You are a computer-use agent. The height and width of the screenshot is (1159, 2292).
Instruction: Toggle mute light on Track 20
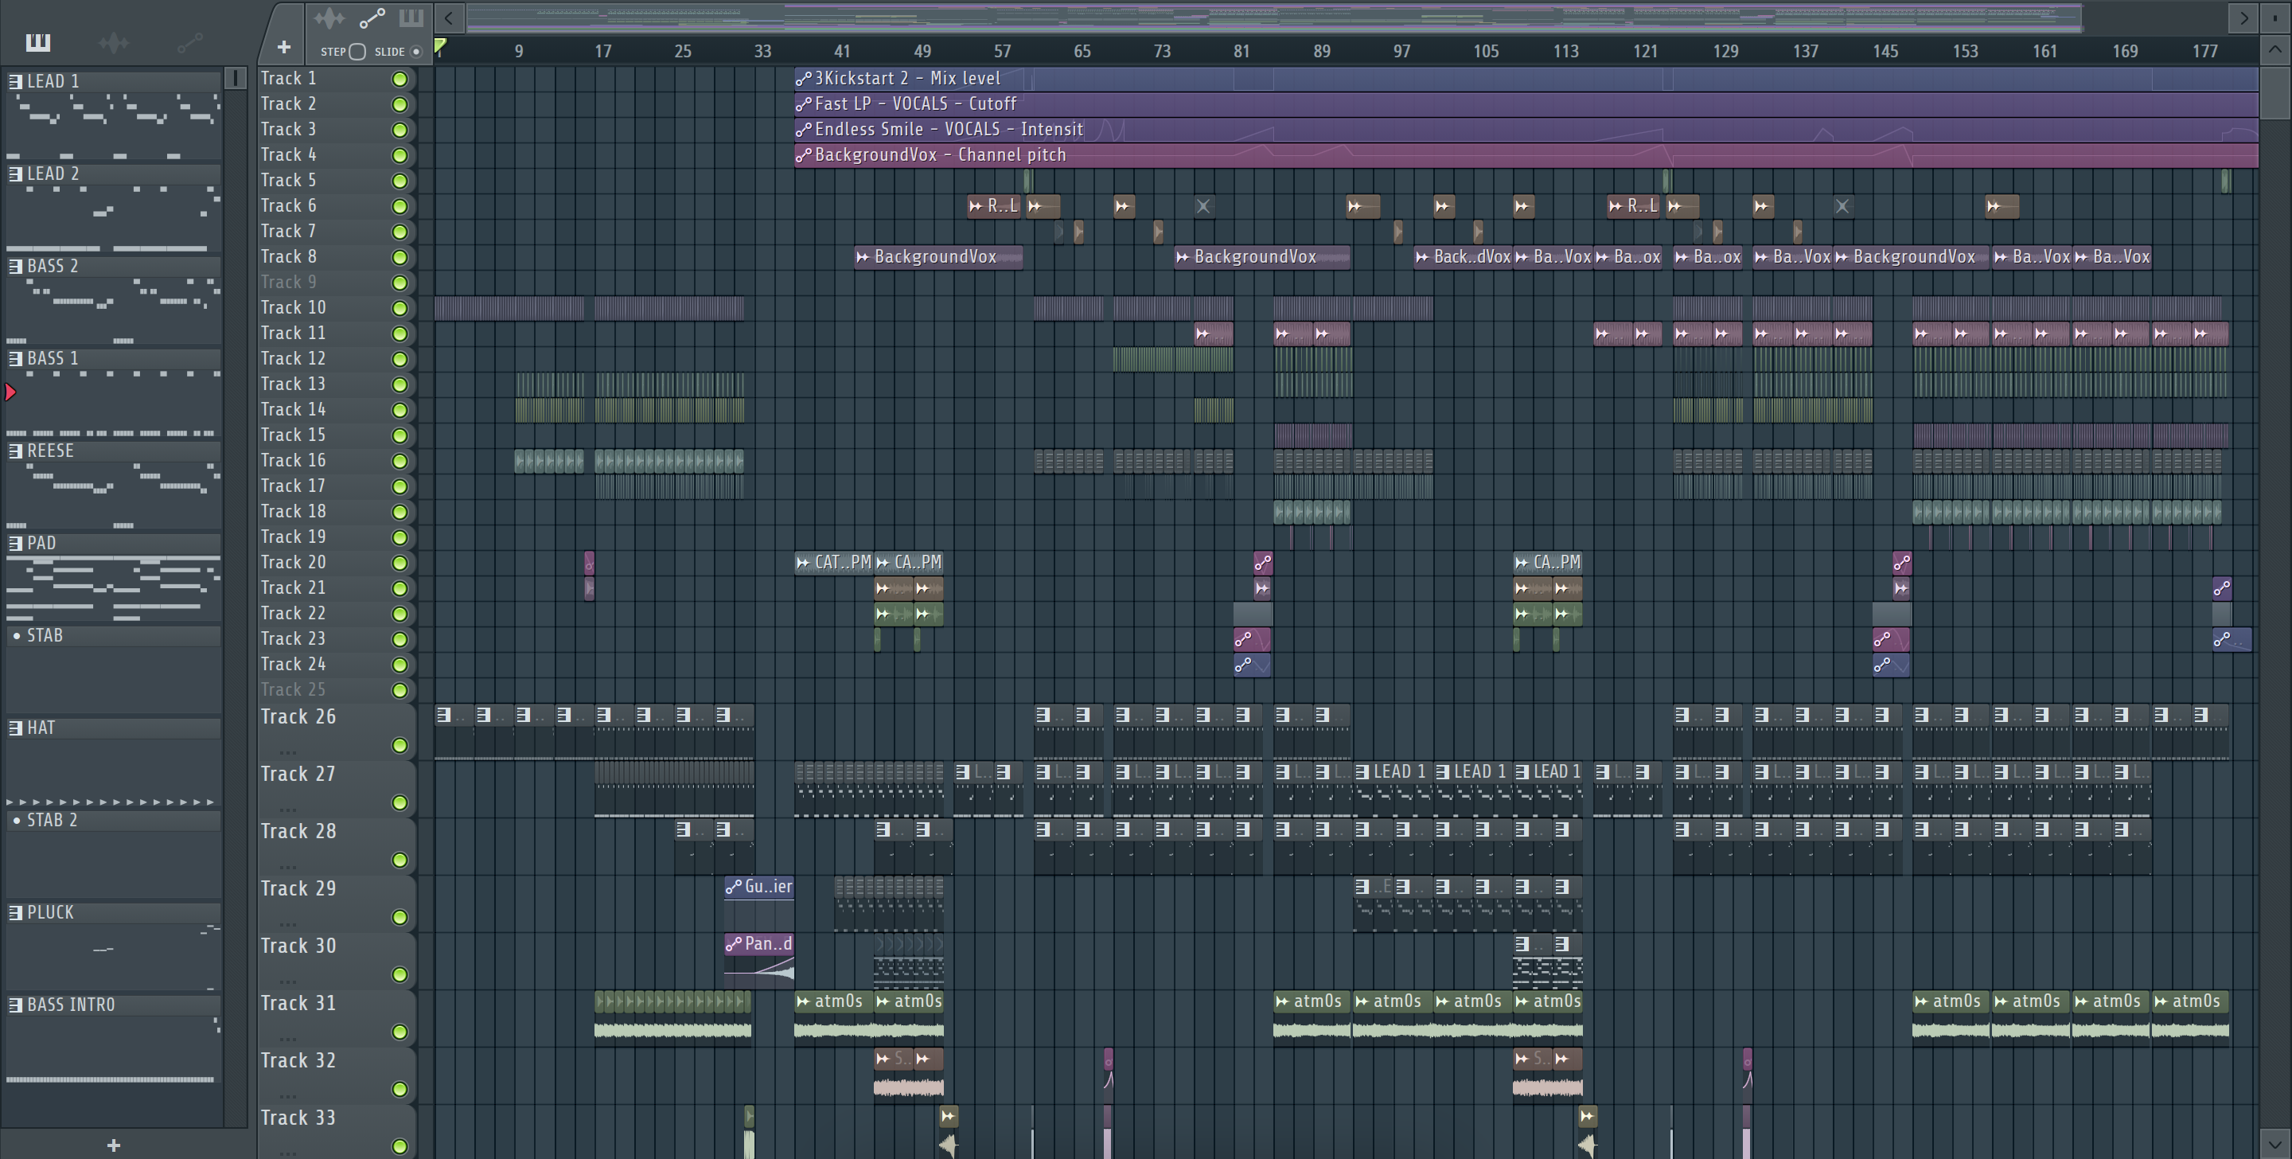pyautogui.click(x=400, y=564)
